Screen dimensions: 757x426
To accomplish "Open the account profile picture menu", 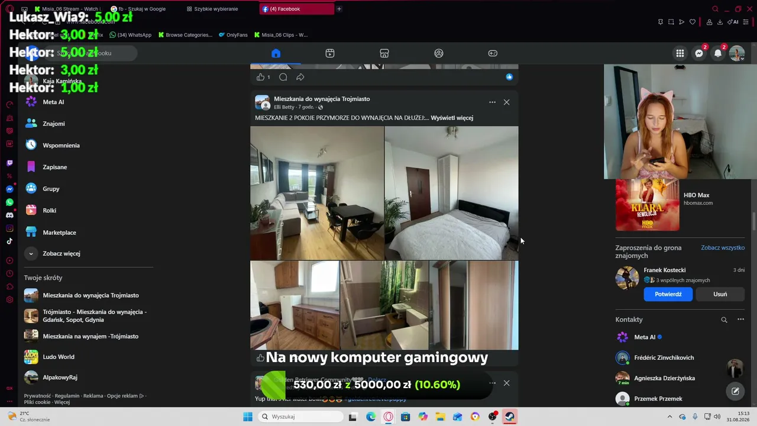I will click(737, 53).
